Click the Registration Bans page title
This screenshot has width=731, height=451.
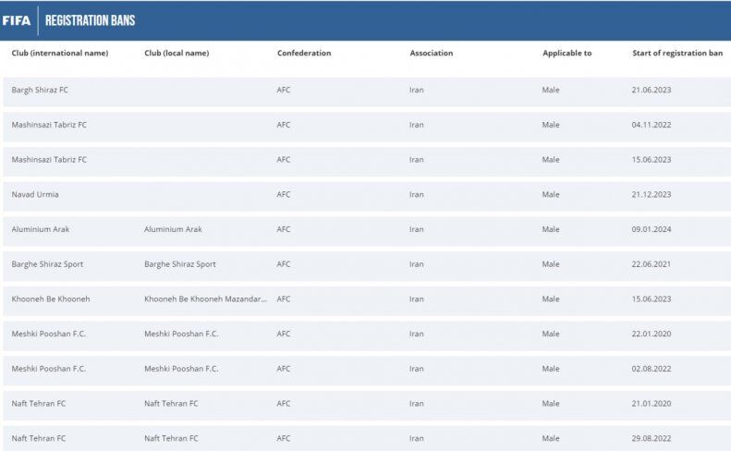pyautogui.click(x=90, y=20)
